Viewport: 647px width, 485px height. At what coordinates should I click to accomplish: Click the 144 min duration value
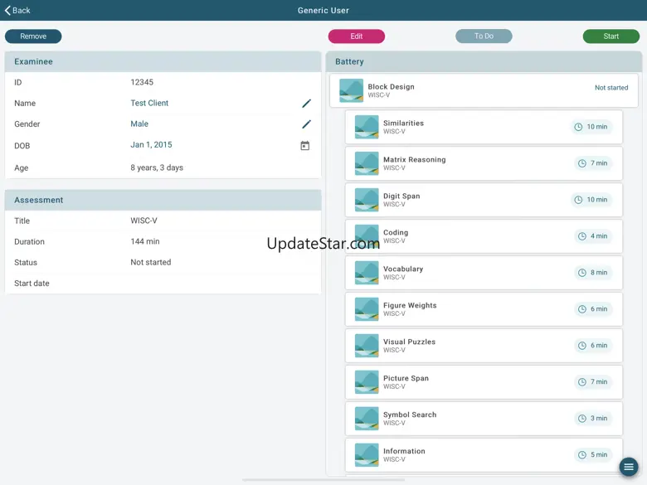coord(145,241)
